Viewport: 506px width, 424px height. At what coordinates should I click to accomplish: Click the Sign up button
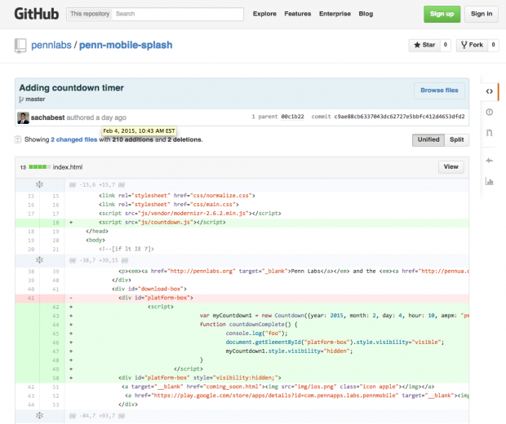[442, 14]
